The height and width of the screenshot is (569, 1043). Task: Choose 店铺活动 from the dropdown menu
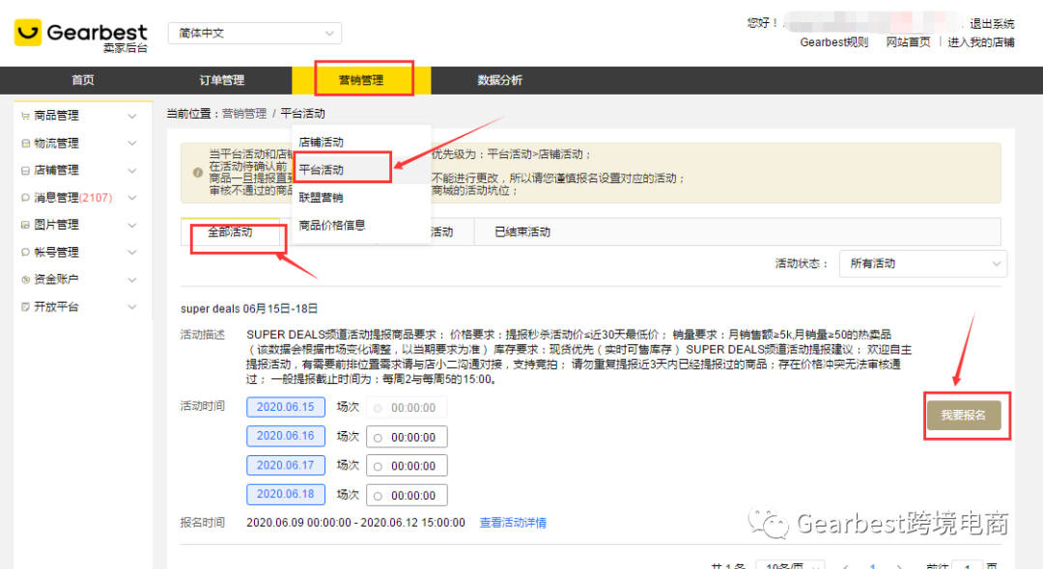[x=361, y=142]
